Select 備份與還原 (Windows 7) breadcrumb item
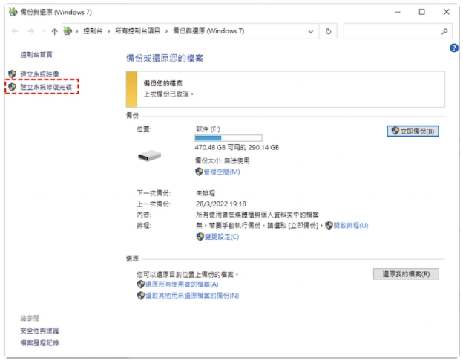 point(208,31)
